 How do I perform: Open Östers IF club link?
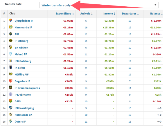click(x=20, y=121)
